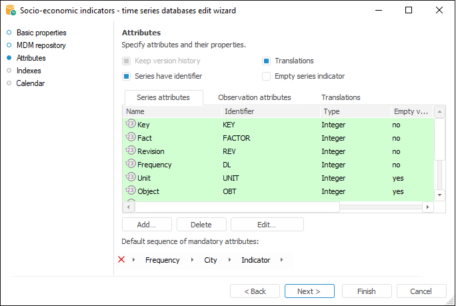Click the horizontal scrollbar of attributes table
Image resolution: width=456 pixels, height=306 pixels.
(279, 207)
